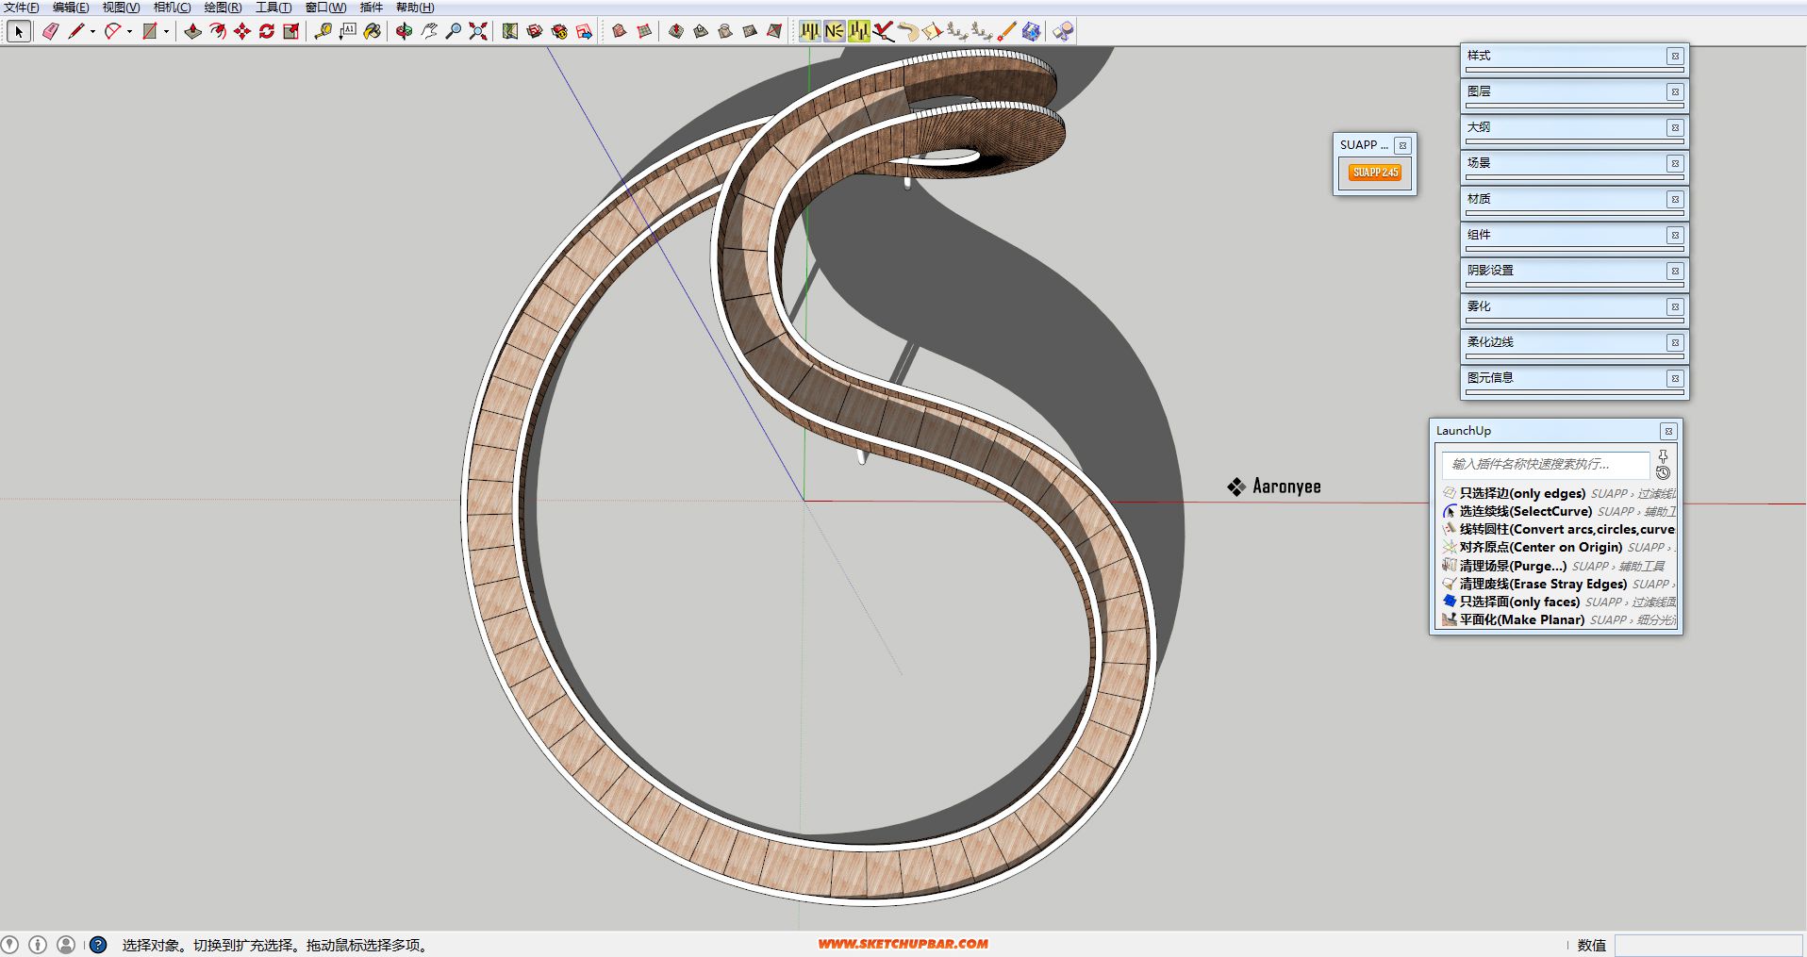Viewport: 1807px width, 957px height.
Task: Select the Scale tool
Action: [x=291, y=31]
